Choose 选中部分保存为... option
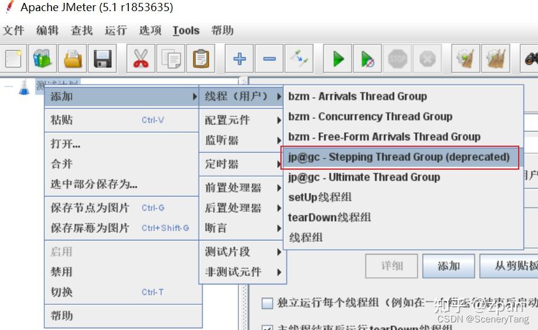 click(x=122, y=184)
